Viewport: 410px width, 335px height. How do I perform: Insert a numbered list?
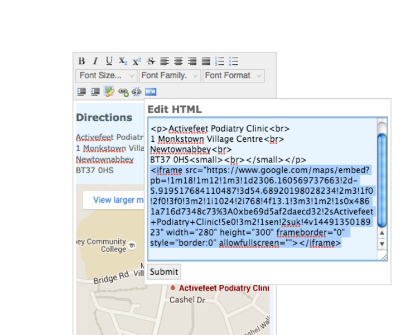click(x=220, y=61)
